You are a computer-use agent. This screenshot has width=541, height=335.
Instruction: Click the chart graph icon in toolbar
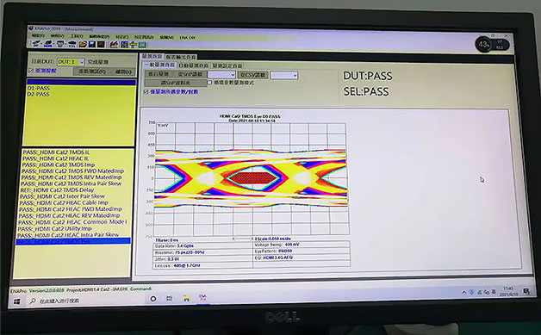tap(115, 45)
